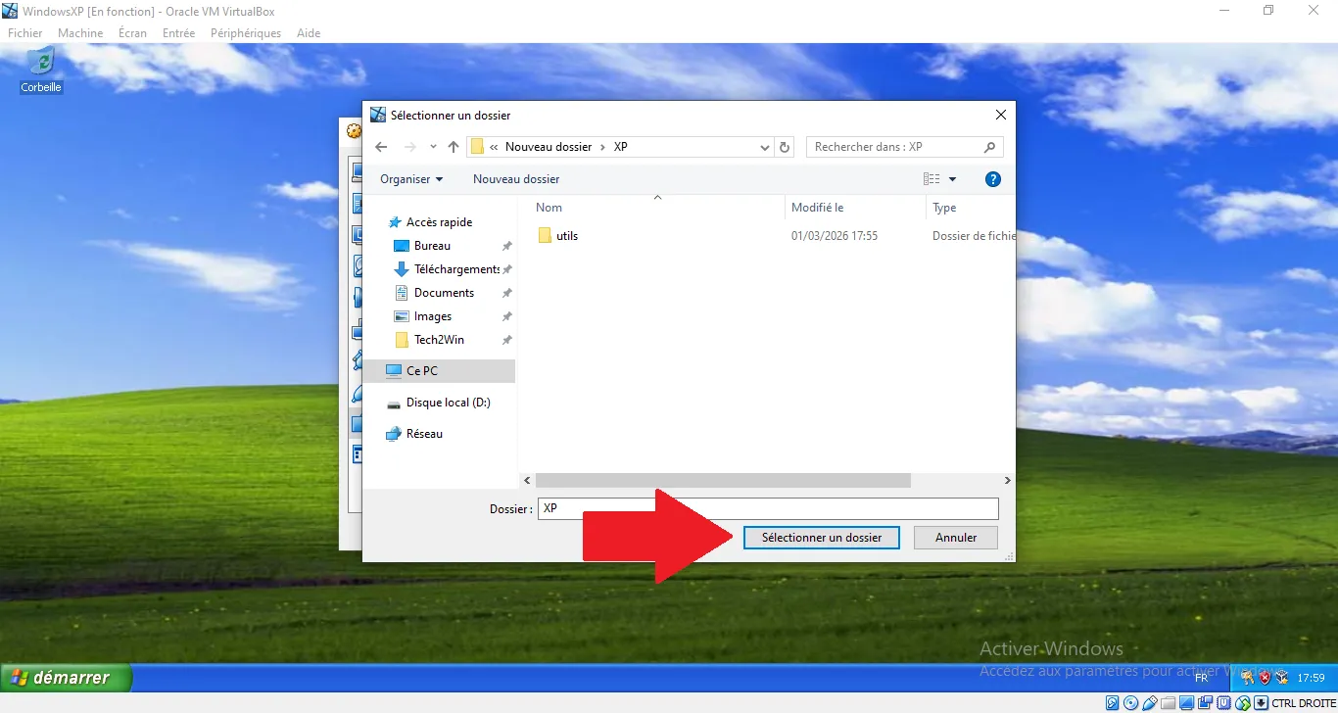Open shared folders icon in VirtualBox status bar
This screenshot has width=1338, height=713.
click(x=1168, y=702)
